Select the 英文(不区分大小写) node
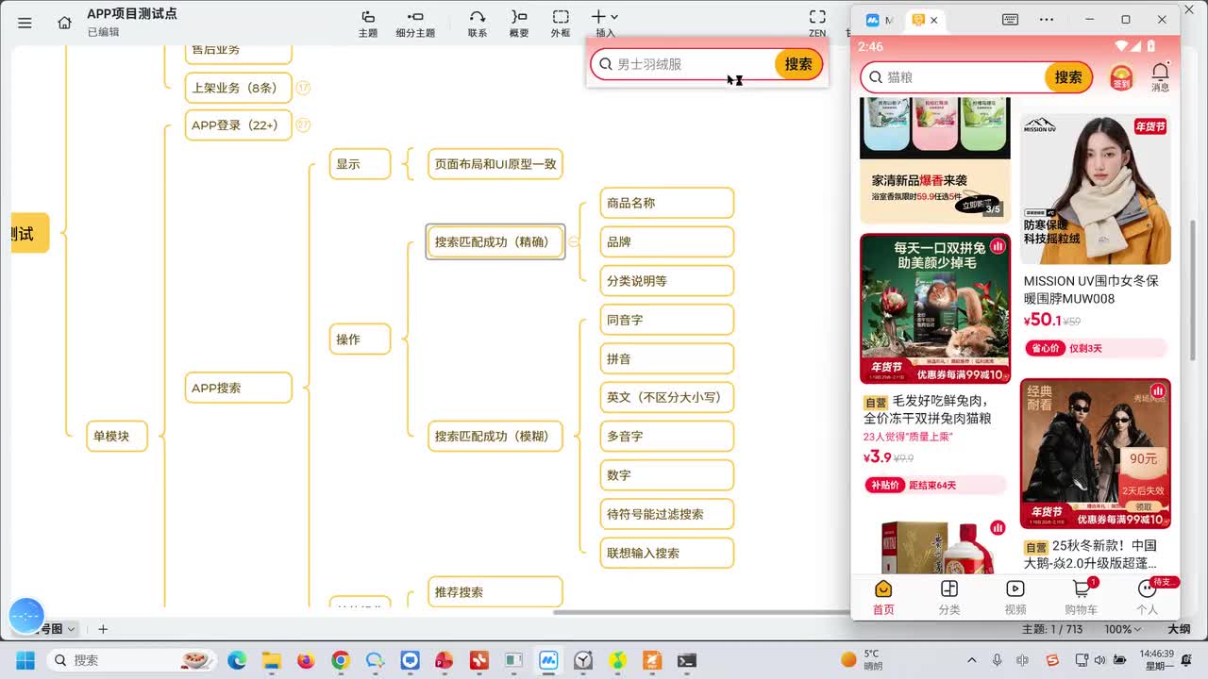Screen dimensions: 1208x679 tap(667, 397)
